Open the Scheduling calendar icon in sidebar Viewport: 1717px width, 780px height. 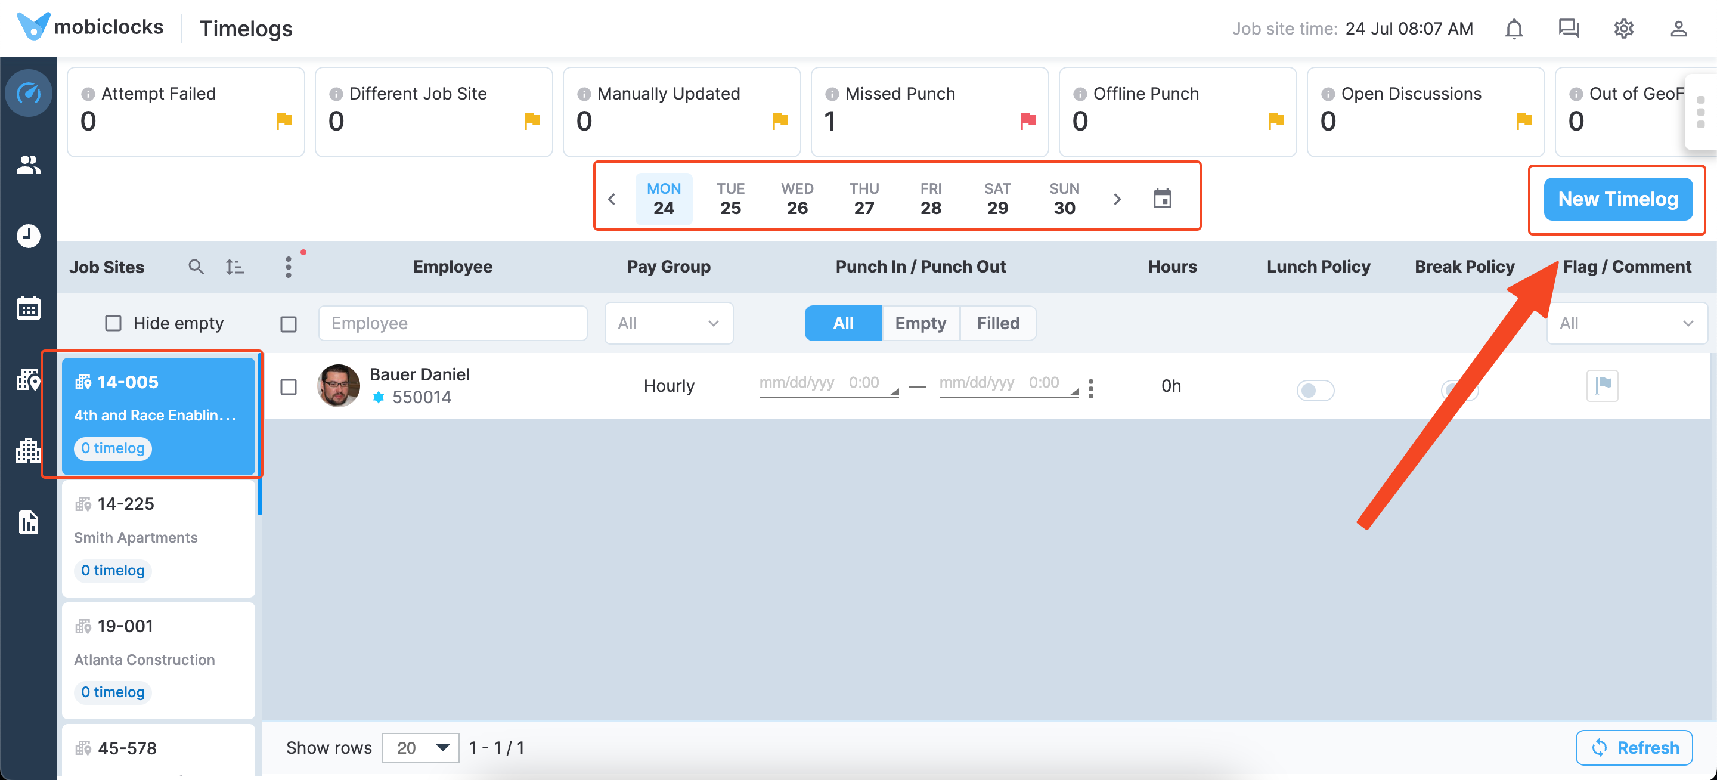click(29, 307)
